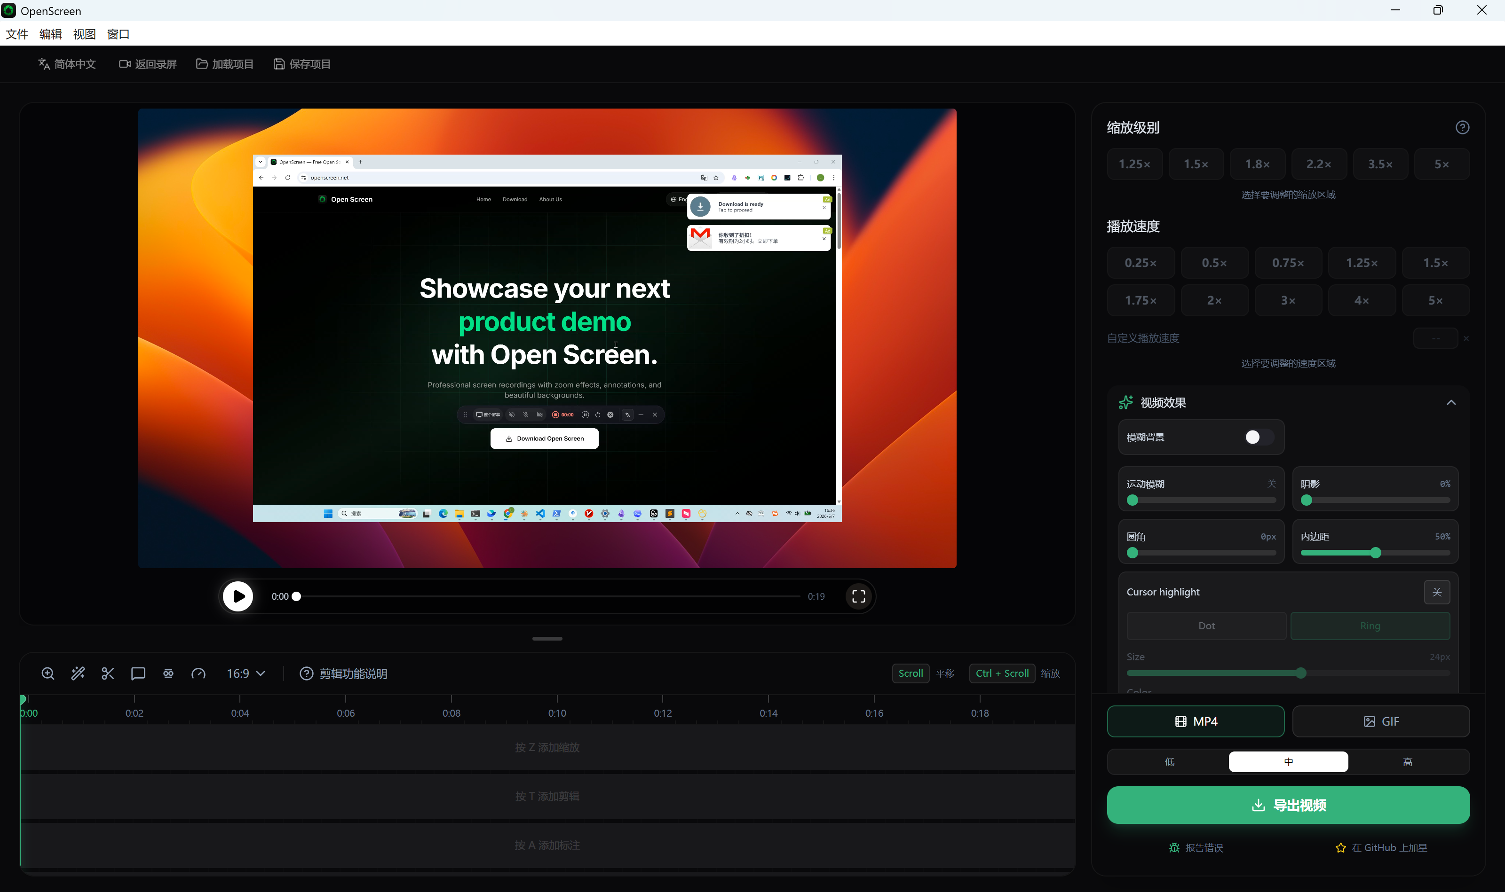Toggle the Cursor highlight 关 button

pyautogui.click(x=1436, y=592)
